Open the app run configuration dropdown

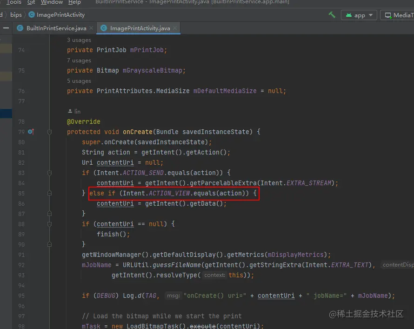[359, 15]
